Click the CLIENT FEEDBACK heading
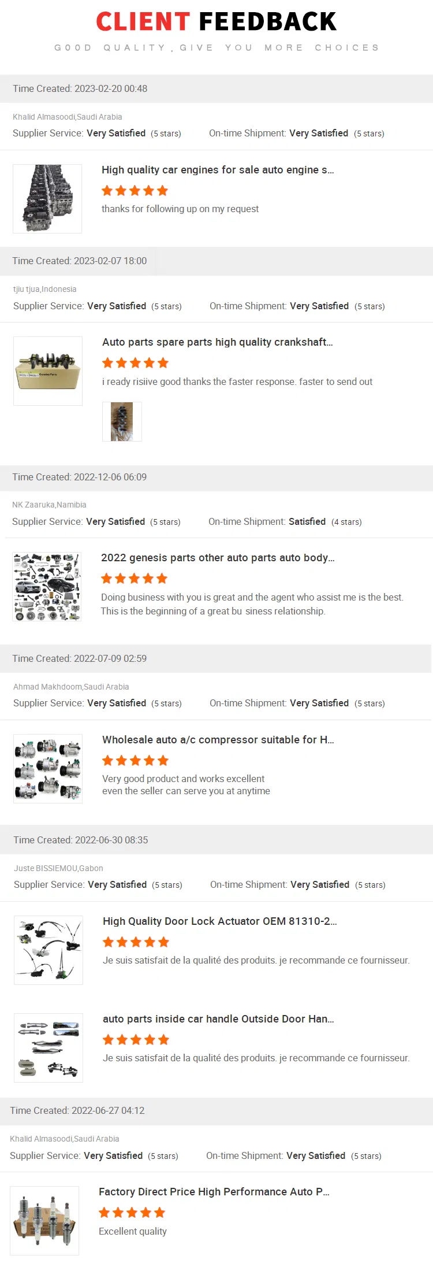This screenshot has width=433, height=1278. (x=216, y=22)
